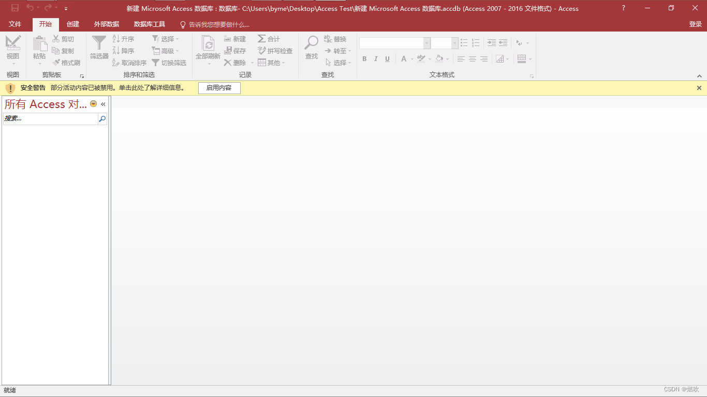Viewport: 707px width, 397px height.
Task: Click 替换 (Replace) in 查找 group
Action: tap(335, 39)
